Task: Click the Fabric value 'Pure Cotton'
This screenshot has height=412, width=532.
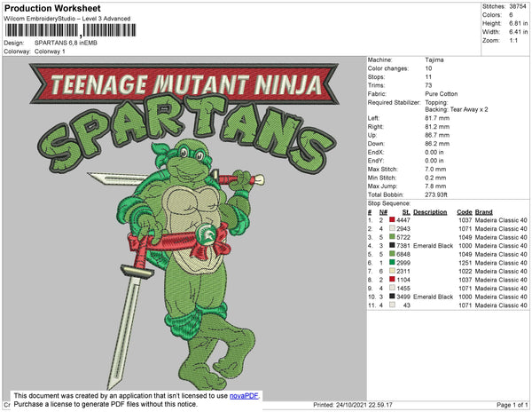Action: click(x=442, y=94)
